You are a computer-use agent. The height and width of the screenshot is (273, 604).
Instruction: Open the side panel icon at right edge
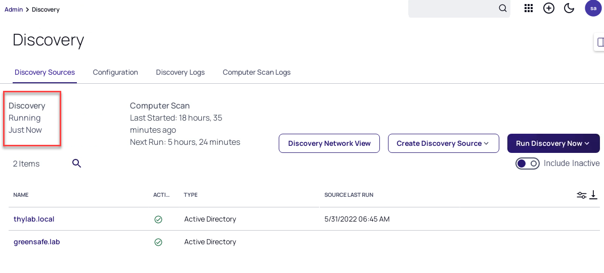pyautogui.click(x=599, y=42)
